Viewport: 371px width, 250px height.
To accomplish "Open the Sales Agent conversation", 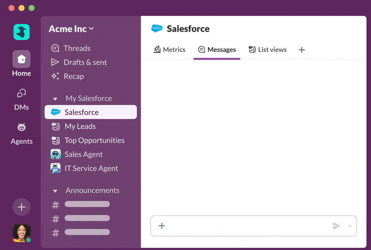I will (83, 154).
